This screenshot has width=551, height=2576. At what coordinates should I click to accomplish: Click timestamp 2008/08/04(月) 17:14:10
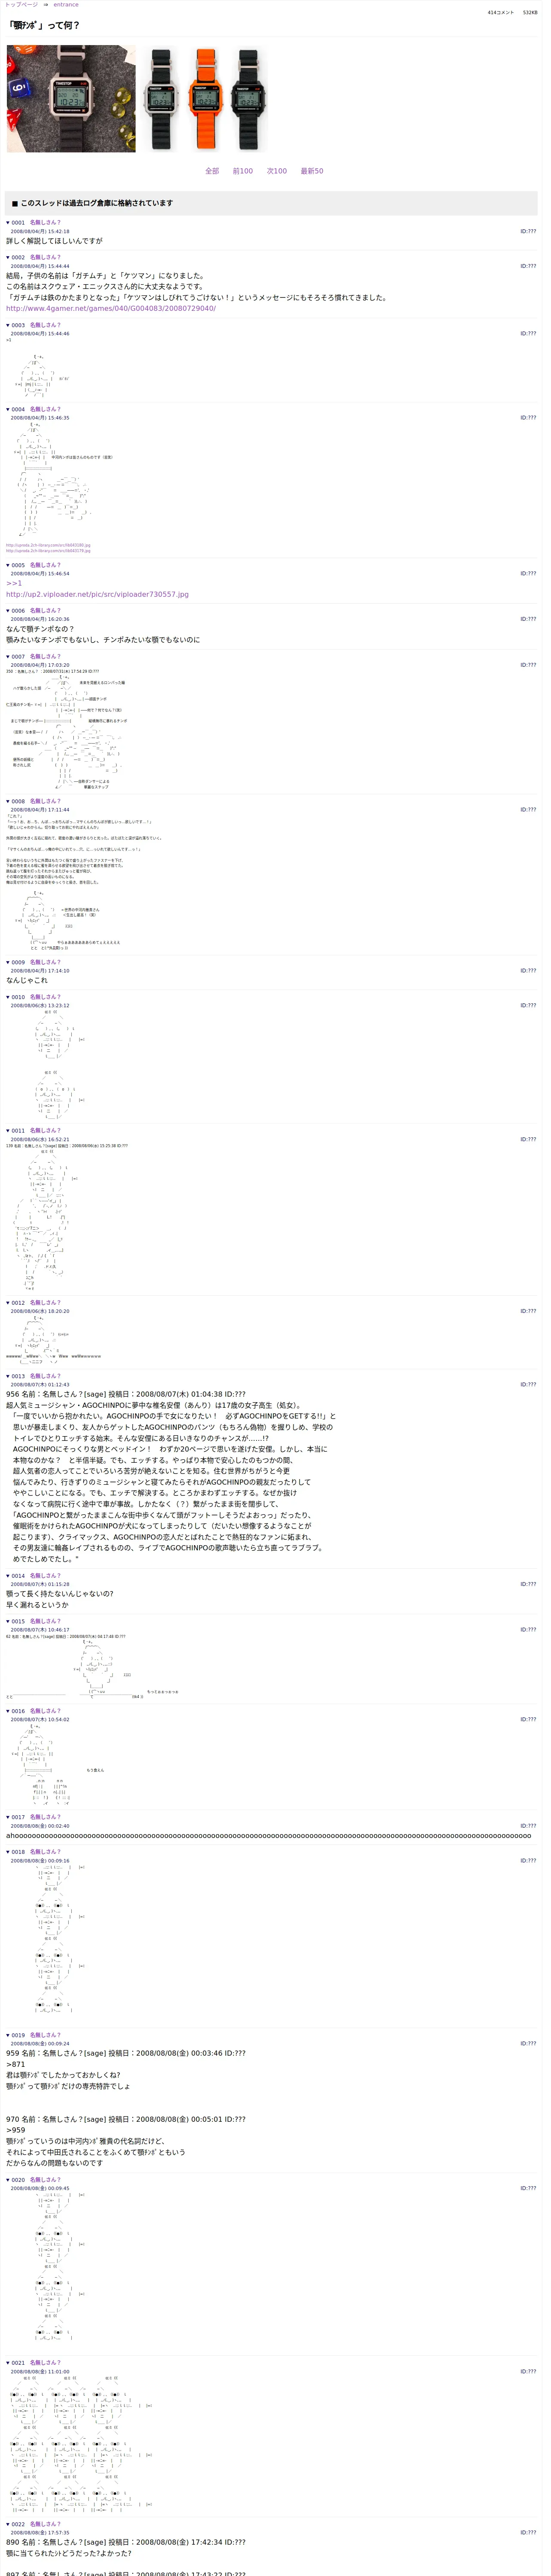tap(40, 971)
